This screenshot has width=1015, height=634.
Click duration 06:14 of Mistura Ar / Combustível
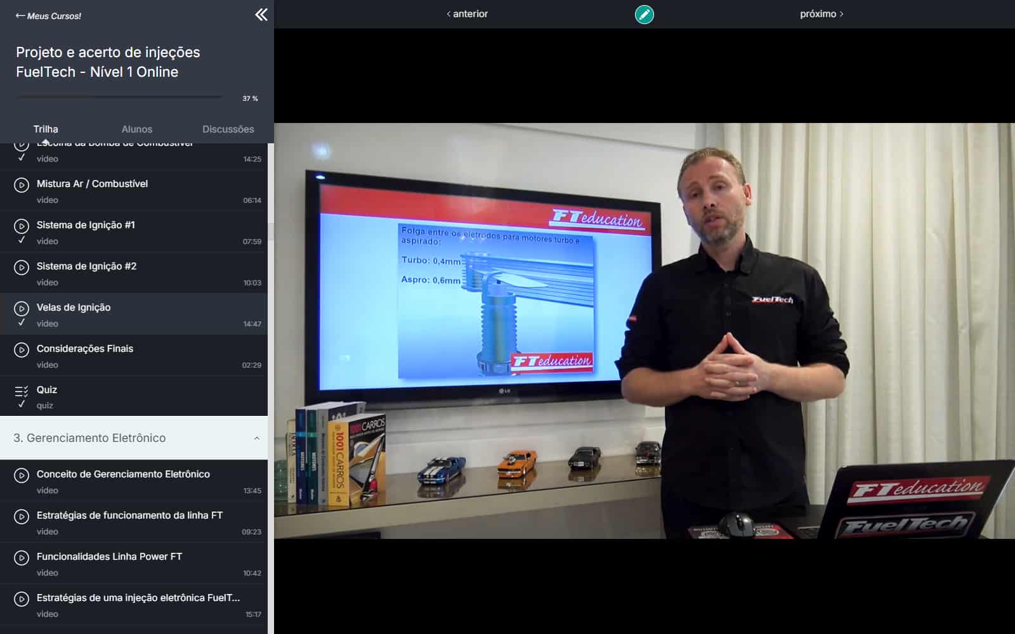point(252,200)
